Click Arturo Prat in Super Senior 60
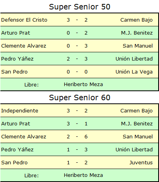Image resolution: width=159 pixels, height=182 pixels. [x=16, y=124]
